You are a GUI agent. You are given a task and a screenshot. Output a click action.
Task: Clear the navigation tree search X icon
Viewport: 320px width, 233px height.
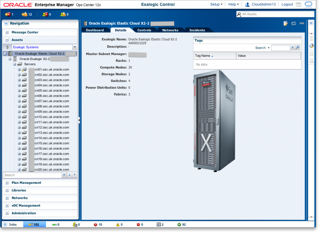click(x=64, y=175)
